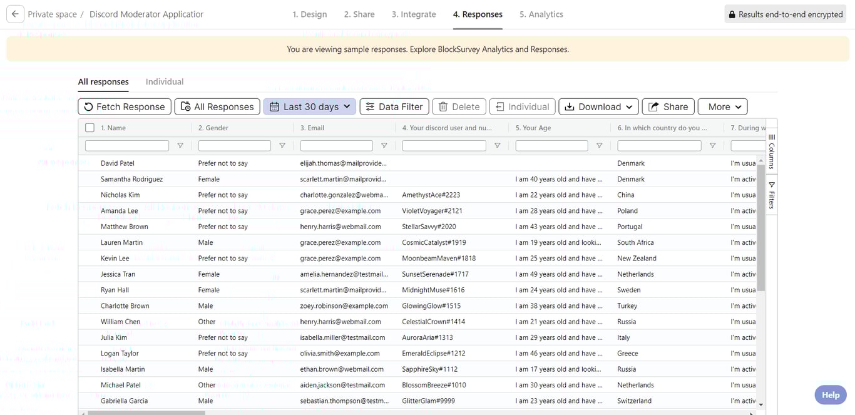This screenshot has height=415, width=855.
Task: Open the Filters side panel
Action: (772, 195)
